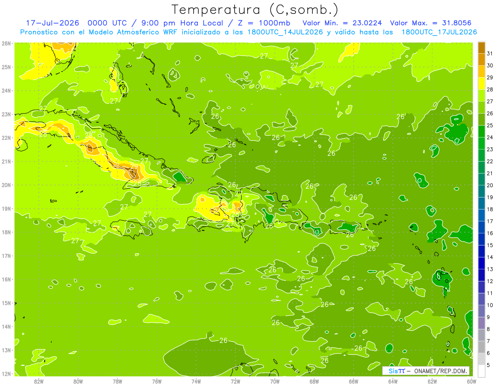The width and height of the screenshot is (501, 387).
Task: Select valid-until time "1800UTC_17JUL2026"
Action: point(439,32)
